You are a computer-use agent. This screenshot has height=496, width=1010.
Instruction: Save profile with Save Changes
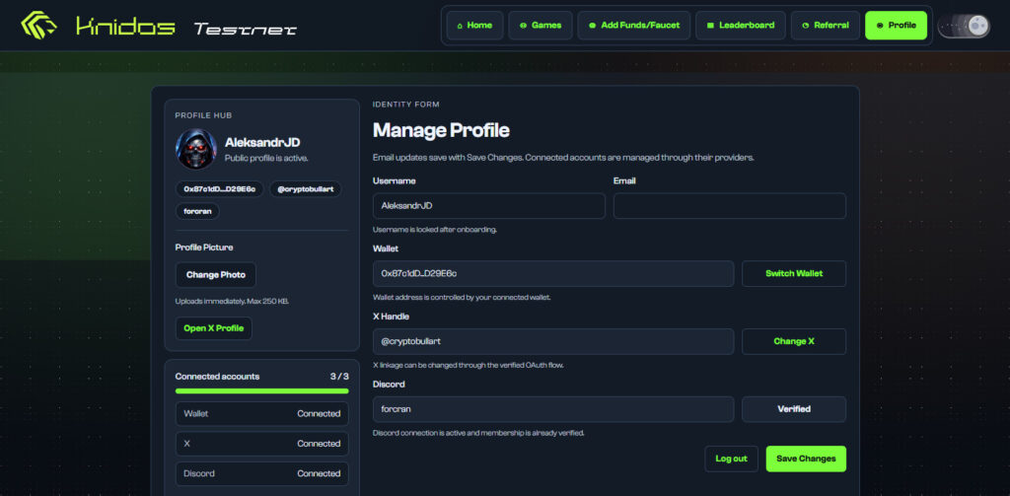[805, 459]
